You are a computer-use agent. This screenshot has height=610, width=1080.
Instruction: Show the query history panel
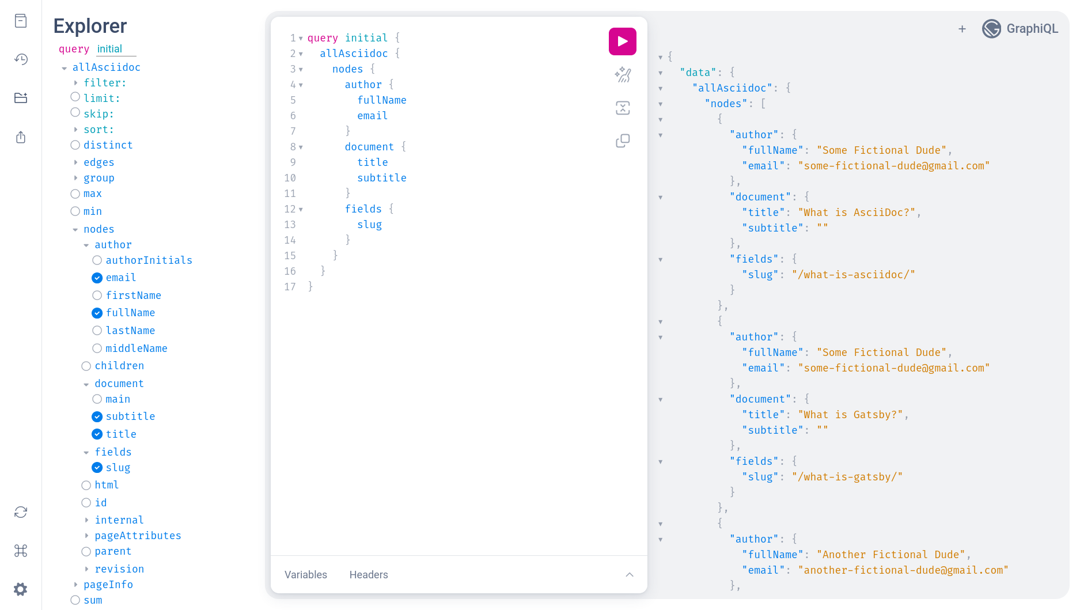click(x=21, y=59)
